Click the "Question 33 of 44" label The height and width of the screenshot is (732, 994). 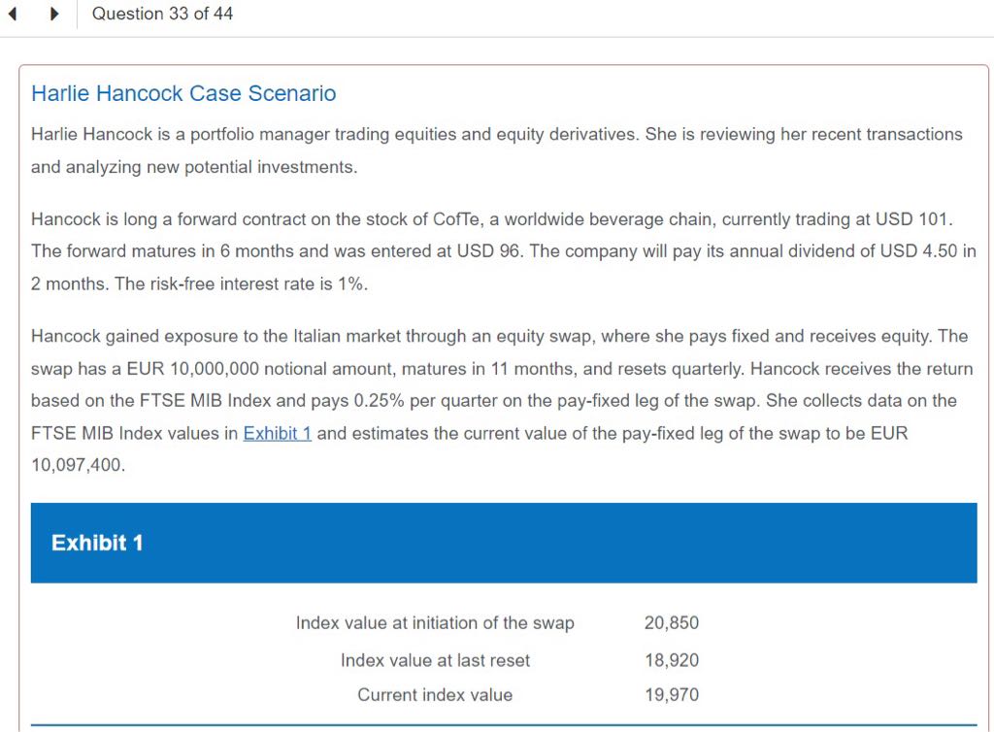click(162, 14)
